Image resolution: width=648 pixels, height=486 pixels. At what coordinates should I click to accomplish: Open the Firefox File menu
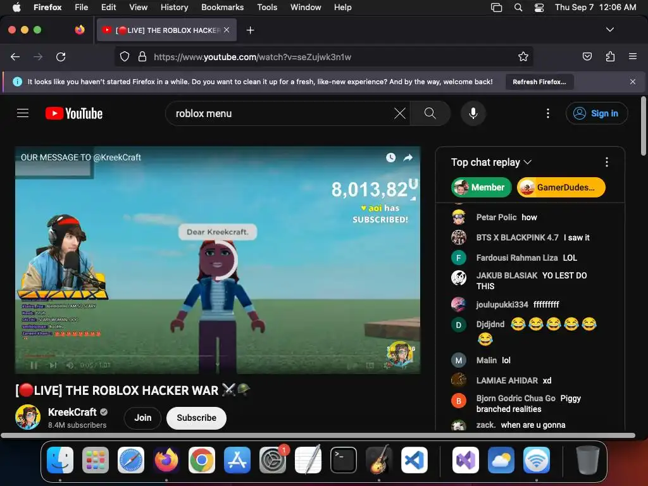coord(81,7)
